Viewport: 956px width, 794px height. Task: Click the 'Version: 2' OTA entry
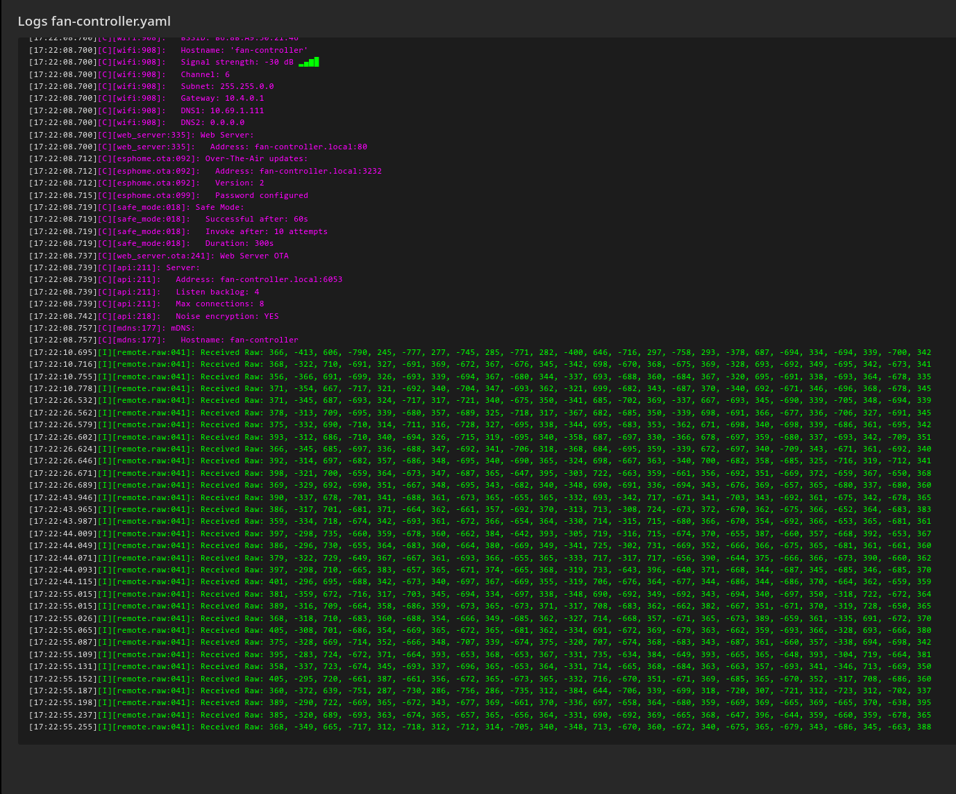tap(146, 183)
